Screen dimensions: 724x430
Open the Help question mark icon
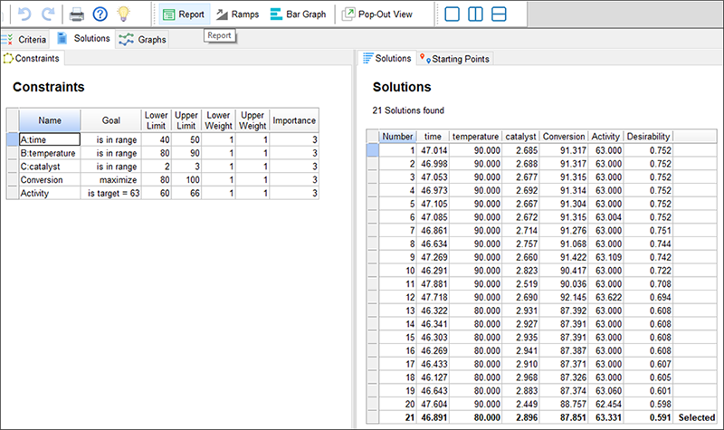(100, 14)
